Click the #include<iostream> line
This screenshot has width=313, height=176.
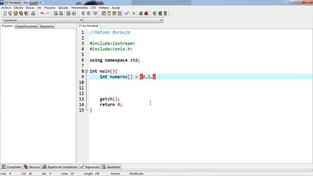pyautogui.click(x=112, y=44)
